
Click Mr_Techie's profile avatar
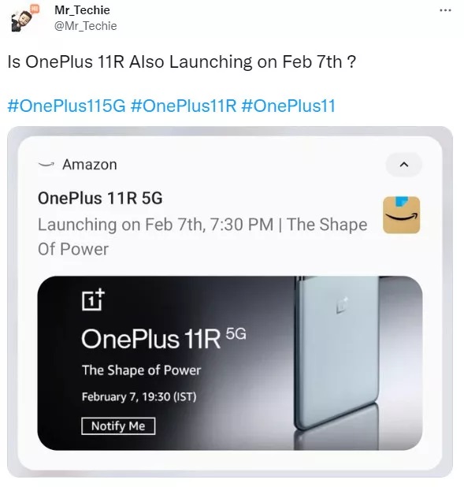point(24,18)
